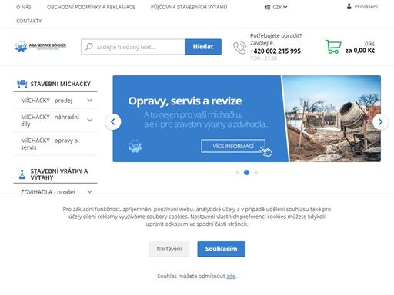Image resolution: width=394 pixels, height=295 pixels.
Task: Click the magnifying glass search icon
Action: 89,47
